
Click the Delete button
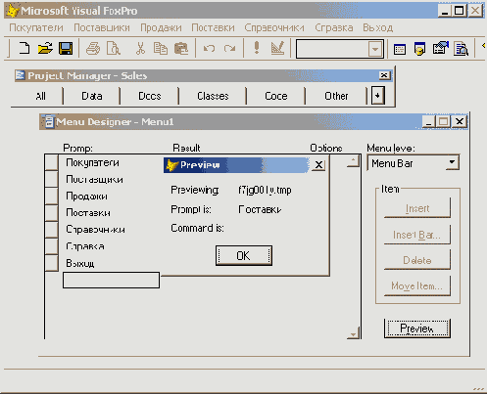point(417,260)
